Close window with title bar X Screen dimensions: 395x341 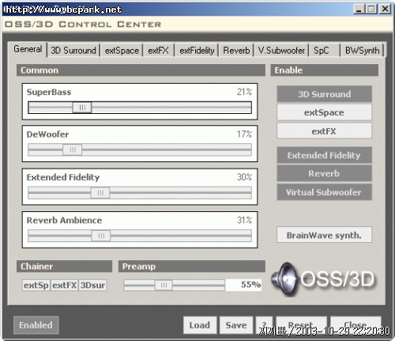385,9
